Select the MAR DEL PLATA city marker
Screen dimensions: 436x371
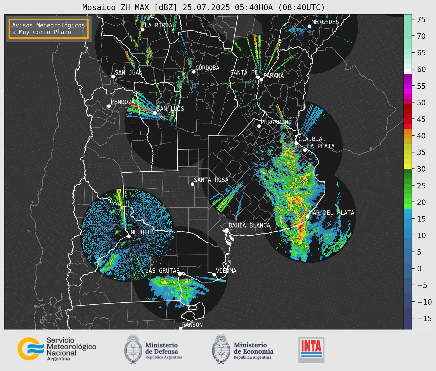tap(308, 216)
